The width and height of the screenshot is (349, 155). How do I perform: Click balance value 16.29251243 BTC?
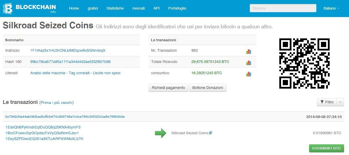[206, 73]
